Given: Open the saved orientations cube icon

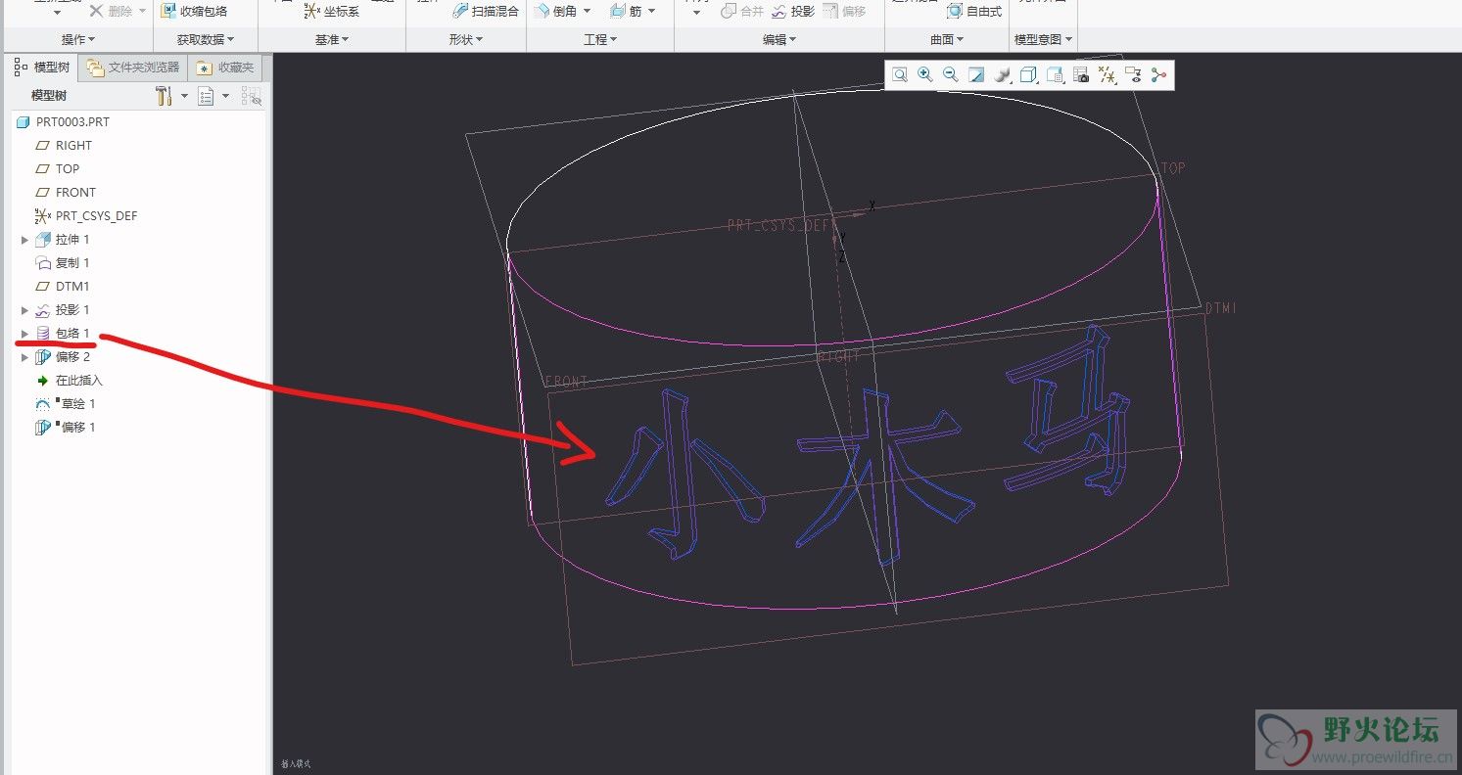Looking at the screenshot, I should click(1028, 74).
